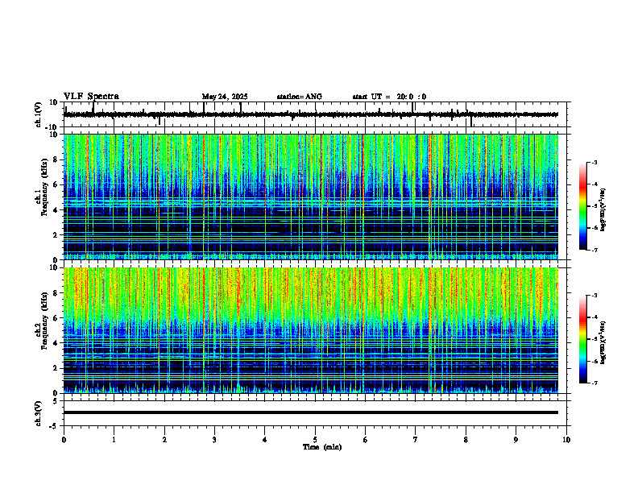Click the 'VLF Spectra' title text
This screenshot has width=638, height=493.
tap(91, 97)
